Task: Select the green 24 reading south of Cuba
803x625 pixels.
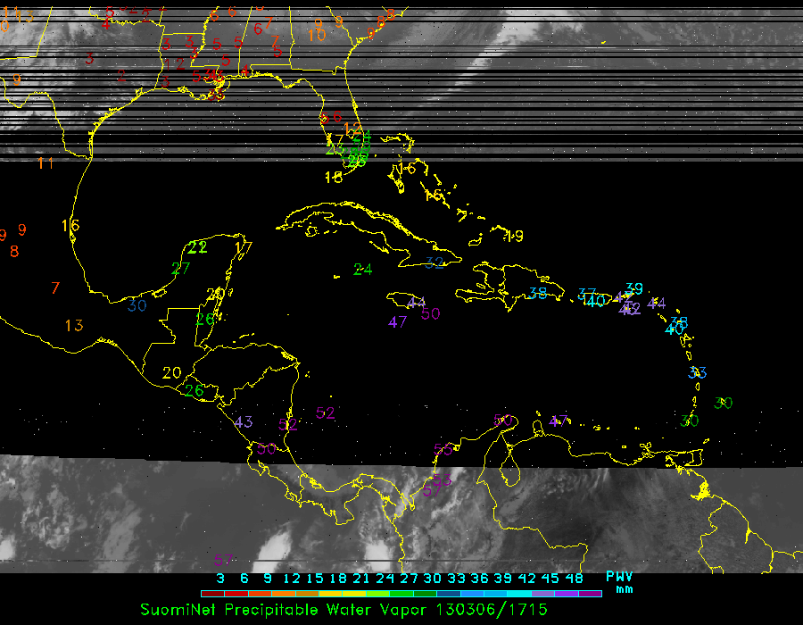Action: point(363,269)
